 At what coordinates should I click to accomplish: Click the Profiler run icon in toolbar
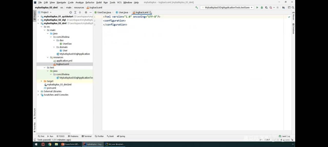pyautogui.click(x=271, y=8)
